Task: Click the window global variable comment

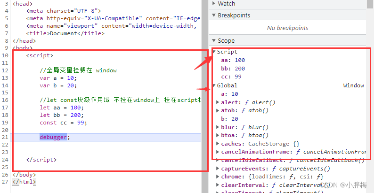Action: tap(78, 70)
